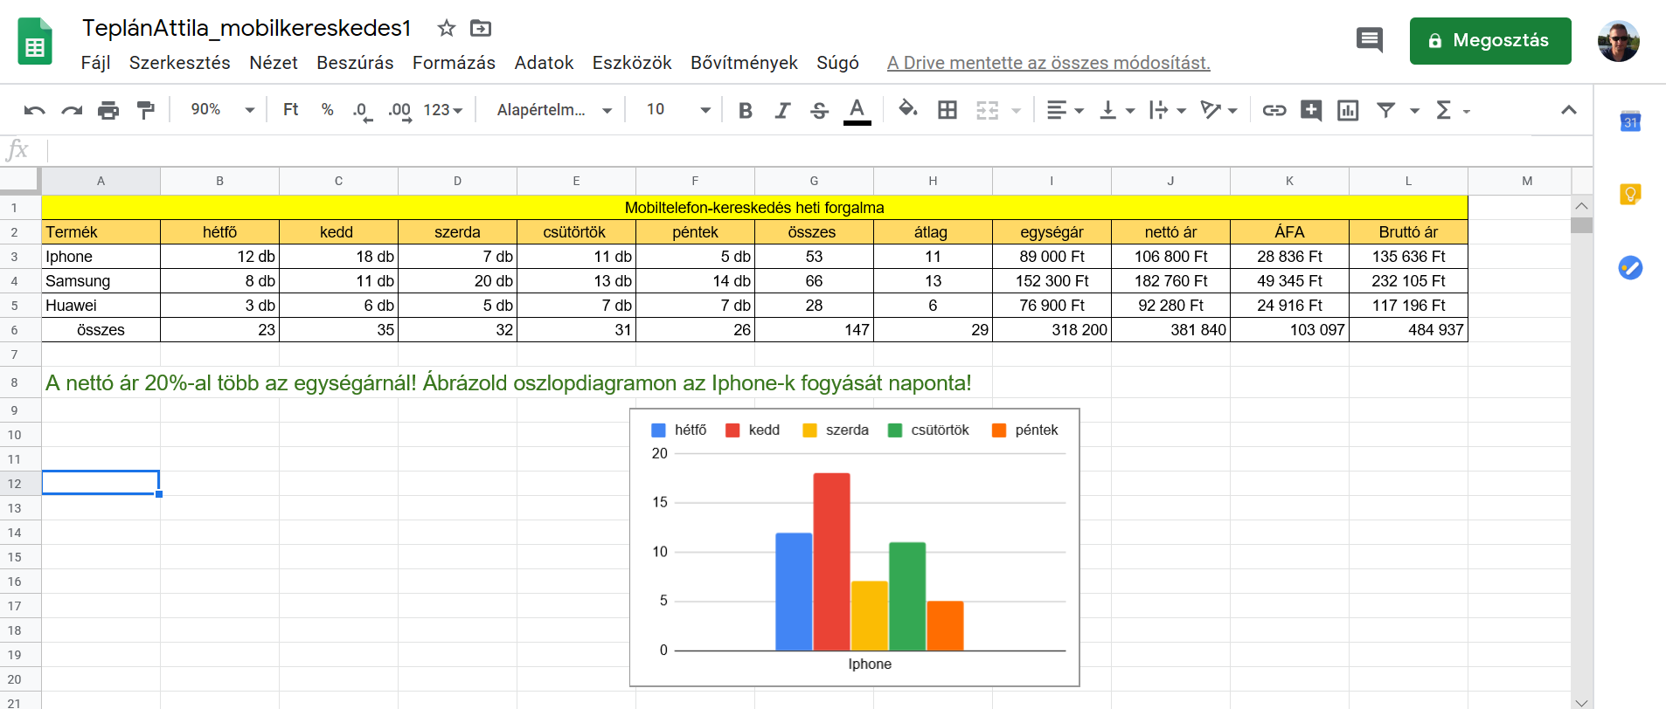Open the comment history icon
This screenshot has height=709, width=1666.
(1369, 40)
